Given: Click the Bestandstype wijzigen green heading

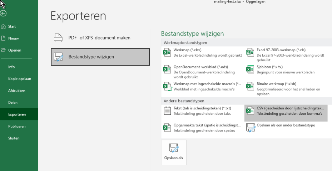Looking at the screenshot, I should (192, 33).
